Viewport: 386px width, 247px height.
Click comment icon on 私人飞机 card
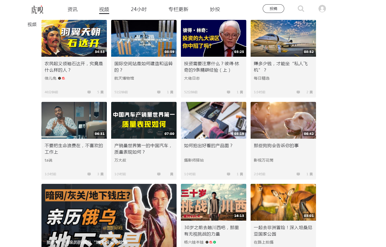click(x=298, y=92)
